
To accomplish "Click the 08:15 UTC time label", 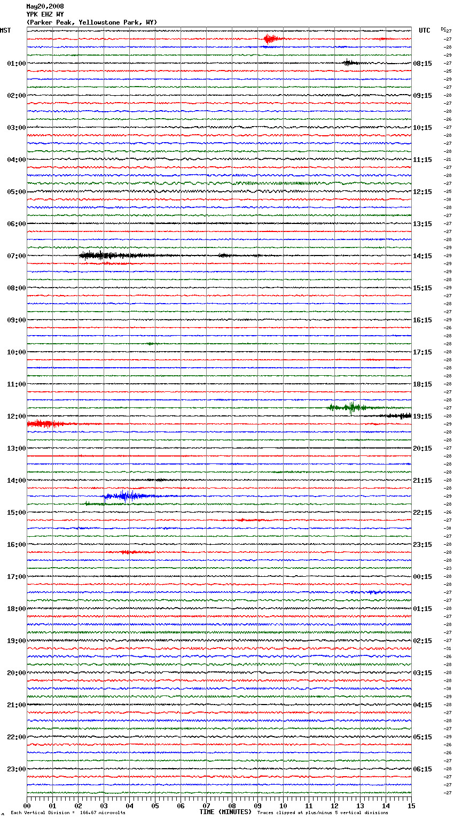I will click(x=422, y=63).
